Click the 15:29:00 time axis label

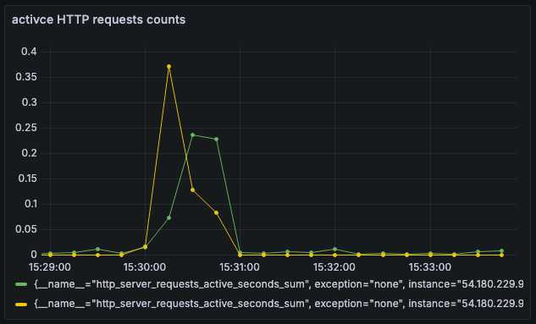point(50,267)
